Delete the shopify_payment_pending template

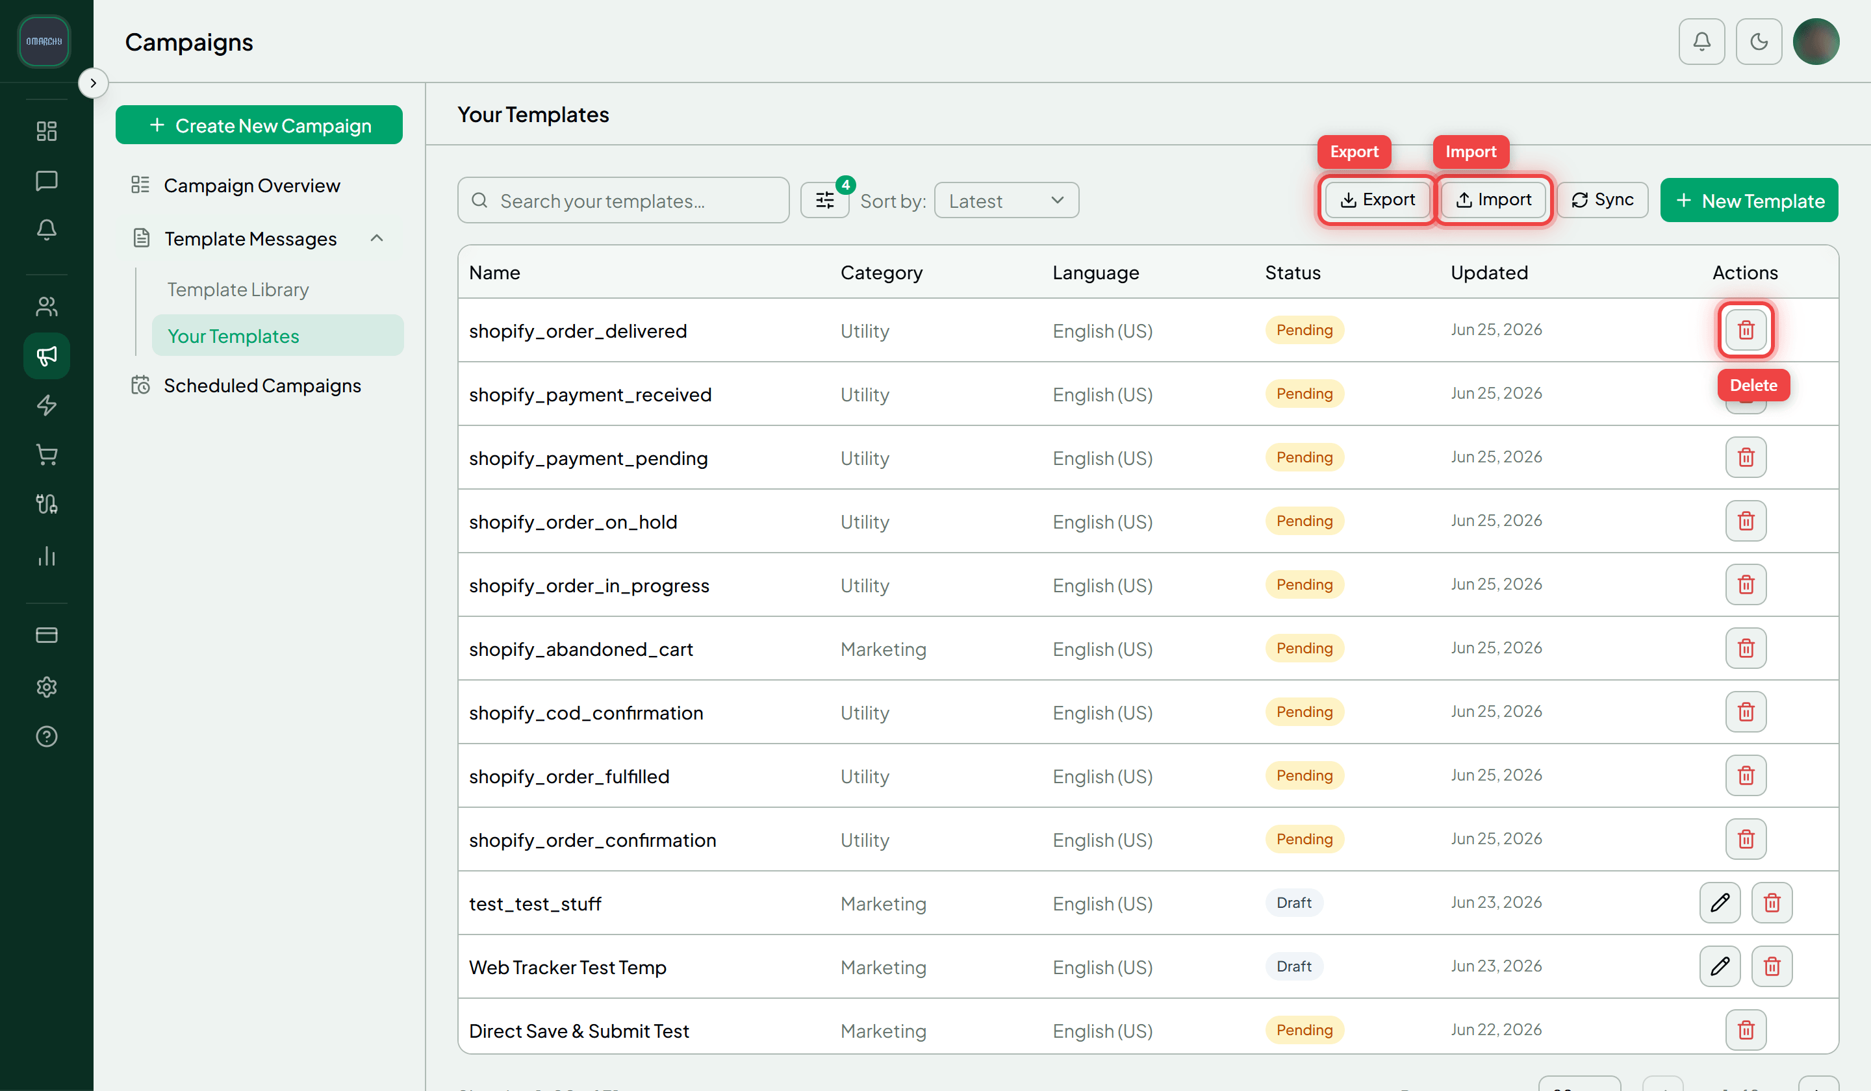click(x=1746, y=457)
